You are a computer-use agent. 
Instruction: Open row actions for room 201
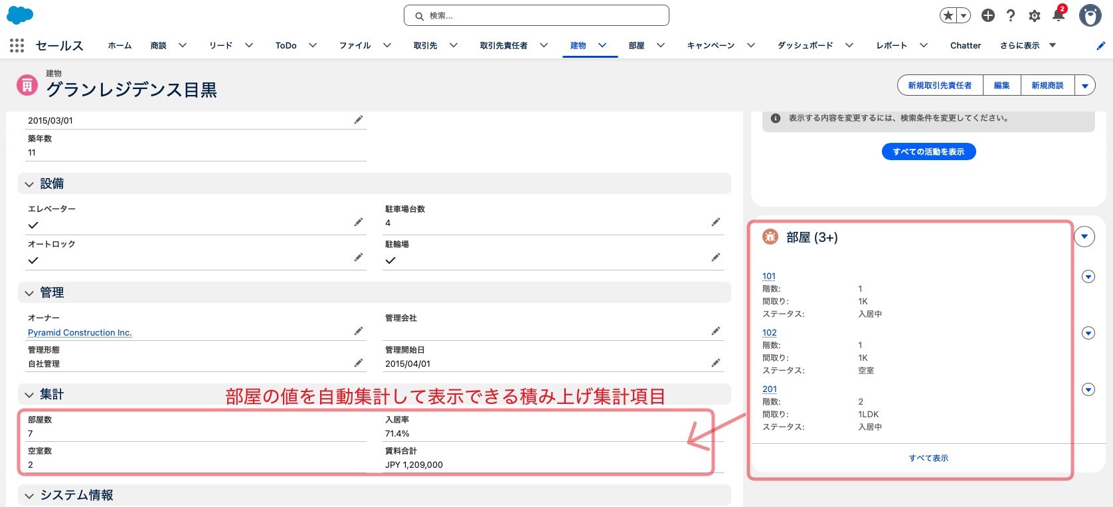pyautogui.click(x=1088, y=389)
